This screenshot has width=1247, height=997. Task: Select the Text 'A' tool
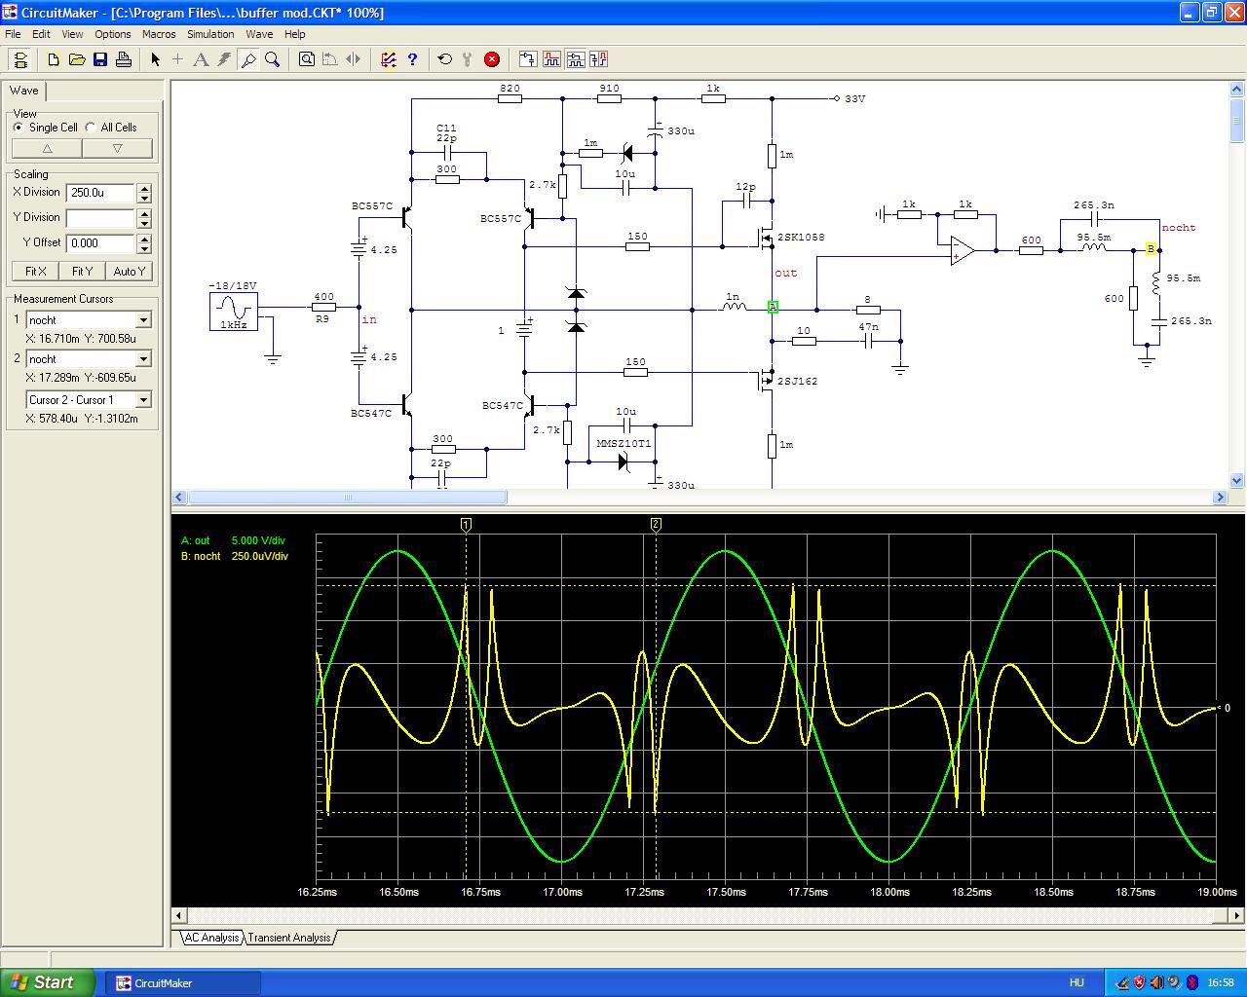[x=201, y=59]
